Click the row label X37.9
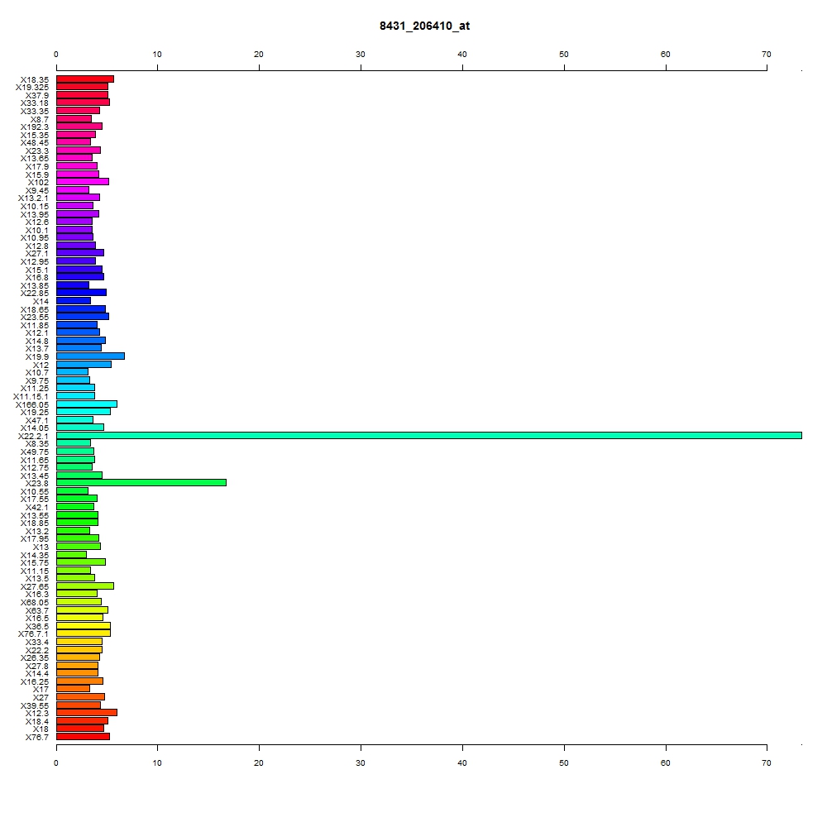The height and width of the screenshot is (827, 827). point(37,95)
